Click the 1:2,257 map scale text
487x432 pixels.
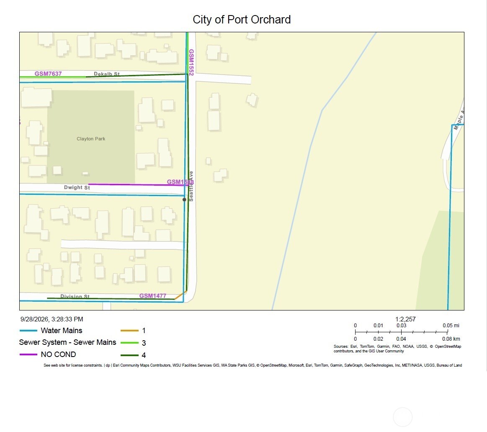coord(405,319)
